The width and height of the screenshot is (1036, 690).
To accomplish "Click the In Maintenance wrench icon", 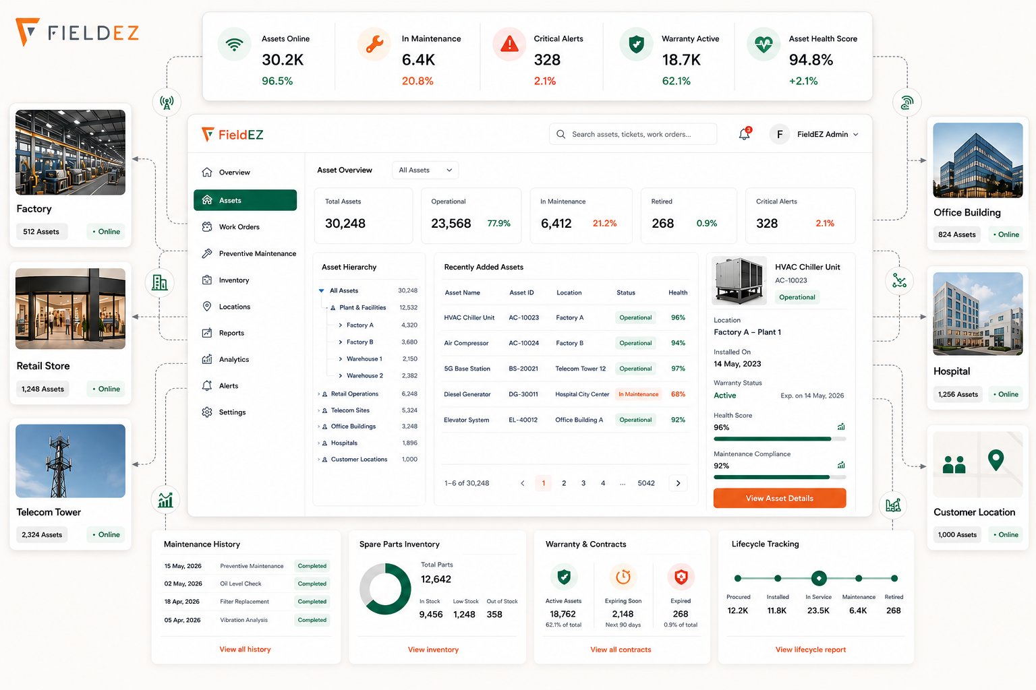I will (374, 44).
